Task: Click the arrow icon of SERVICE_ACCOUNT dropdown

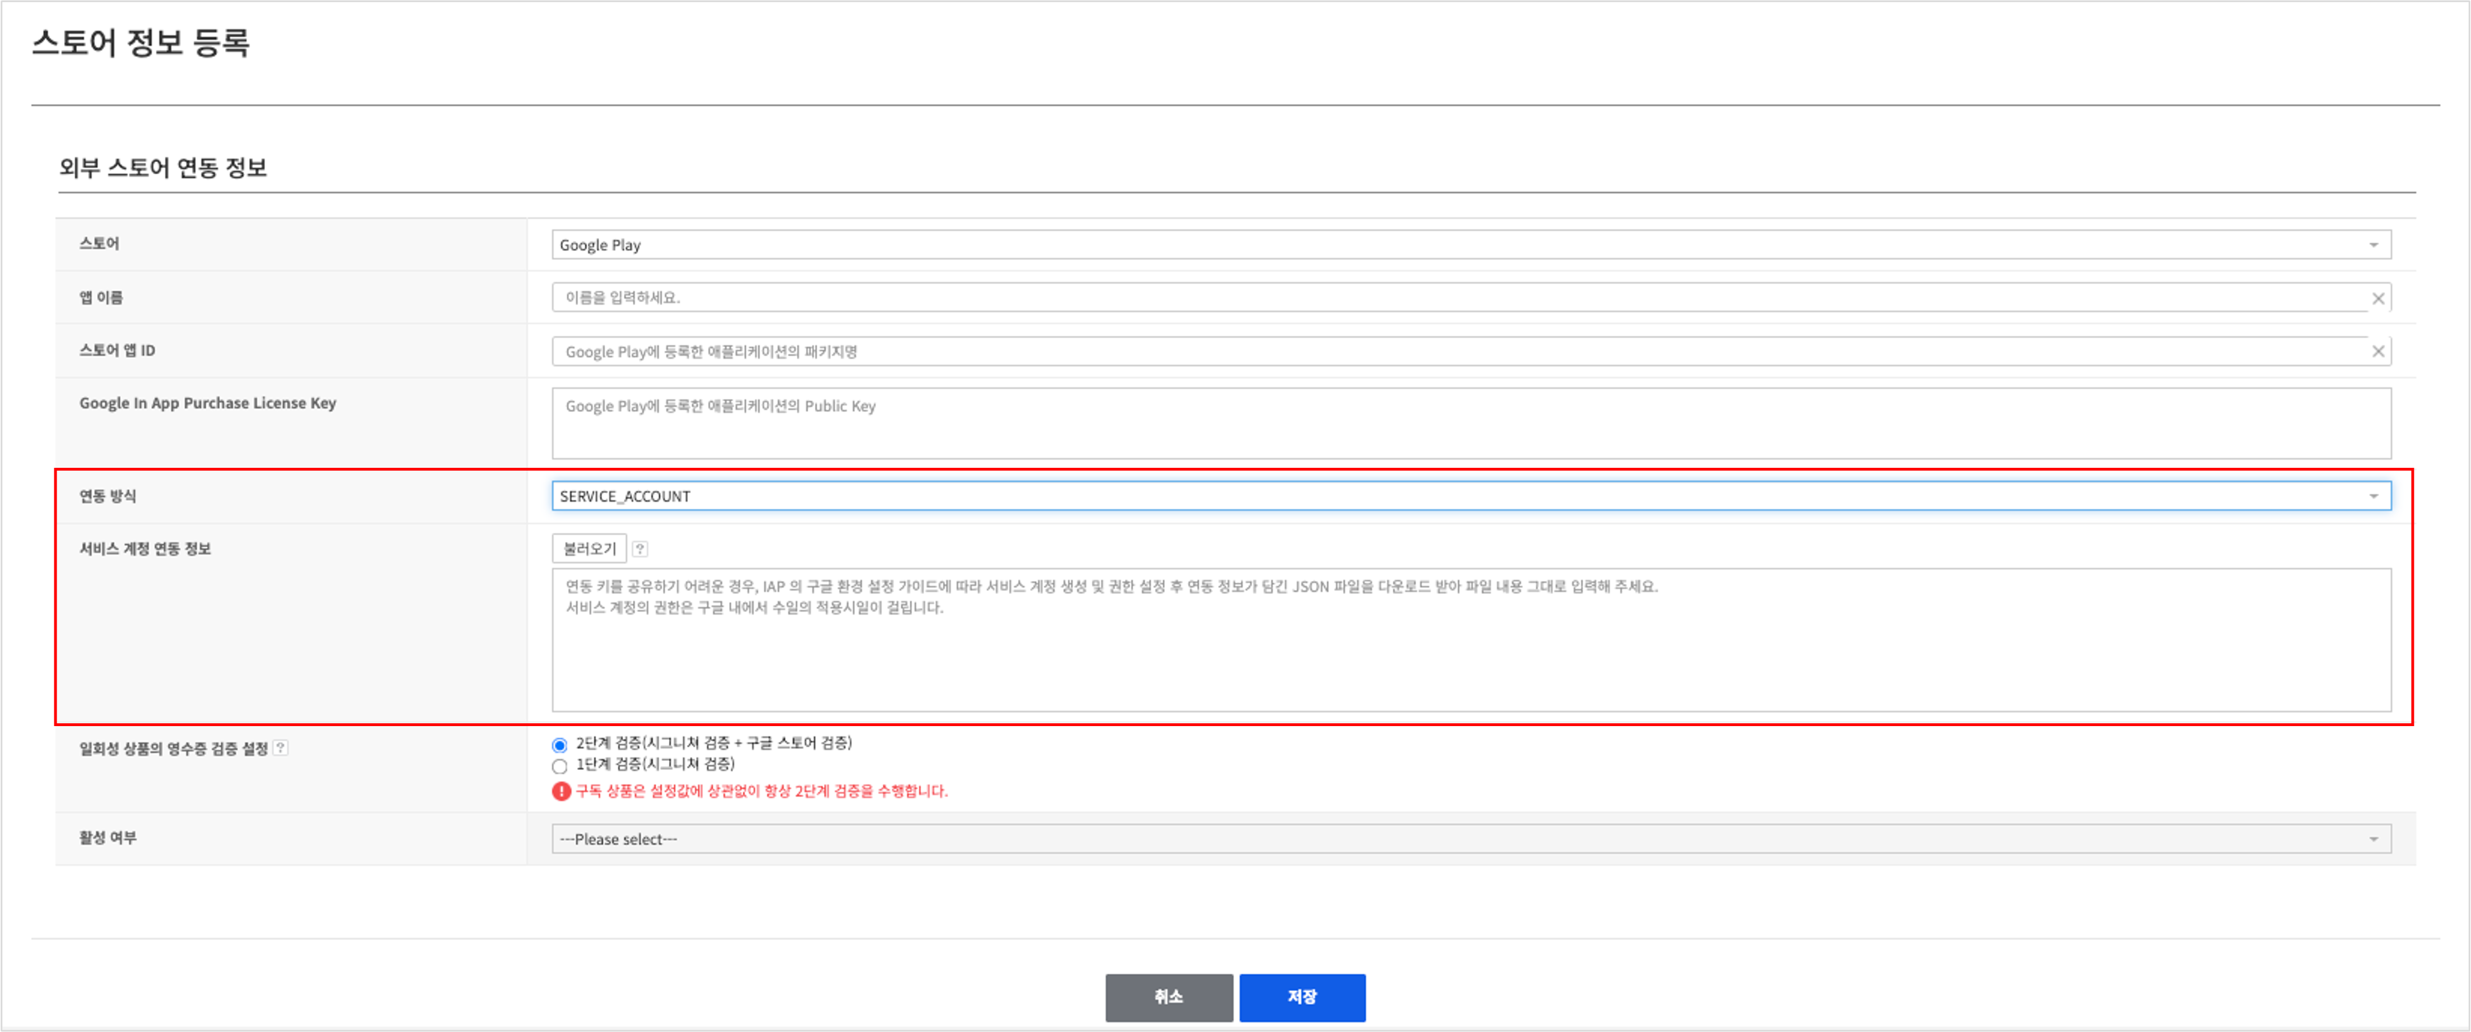Action: [2373, 496]
